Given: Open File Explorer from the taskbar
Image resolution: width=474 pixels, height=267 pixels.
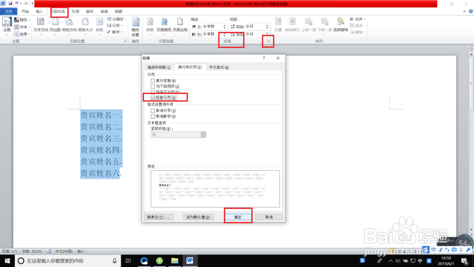Looking at the screenshot, I should click(175, 261).
